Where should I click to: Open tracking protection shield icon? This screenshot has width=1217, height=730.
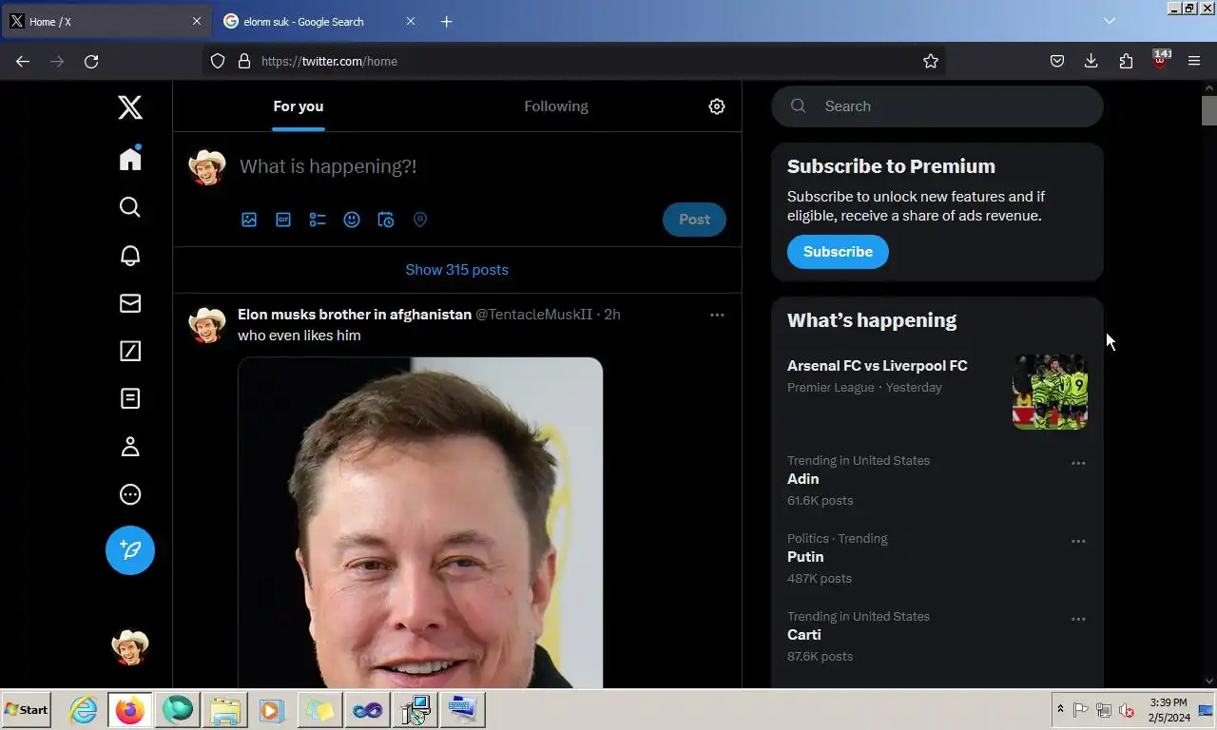click(218, 62)
